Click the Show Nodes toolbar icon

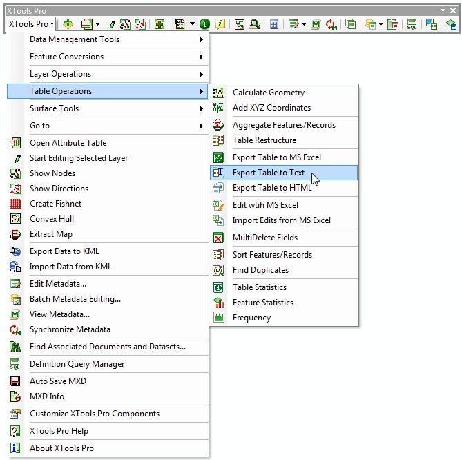point(125,24)
